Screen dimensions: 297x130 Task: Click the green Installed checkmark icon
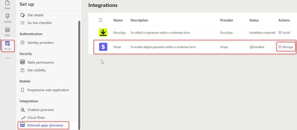[251, 47]
